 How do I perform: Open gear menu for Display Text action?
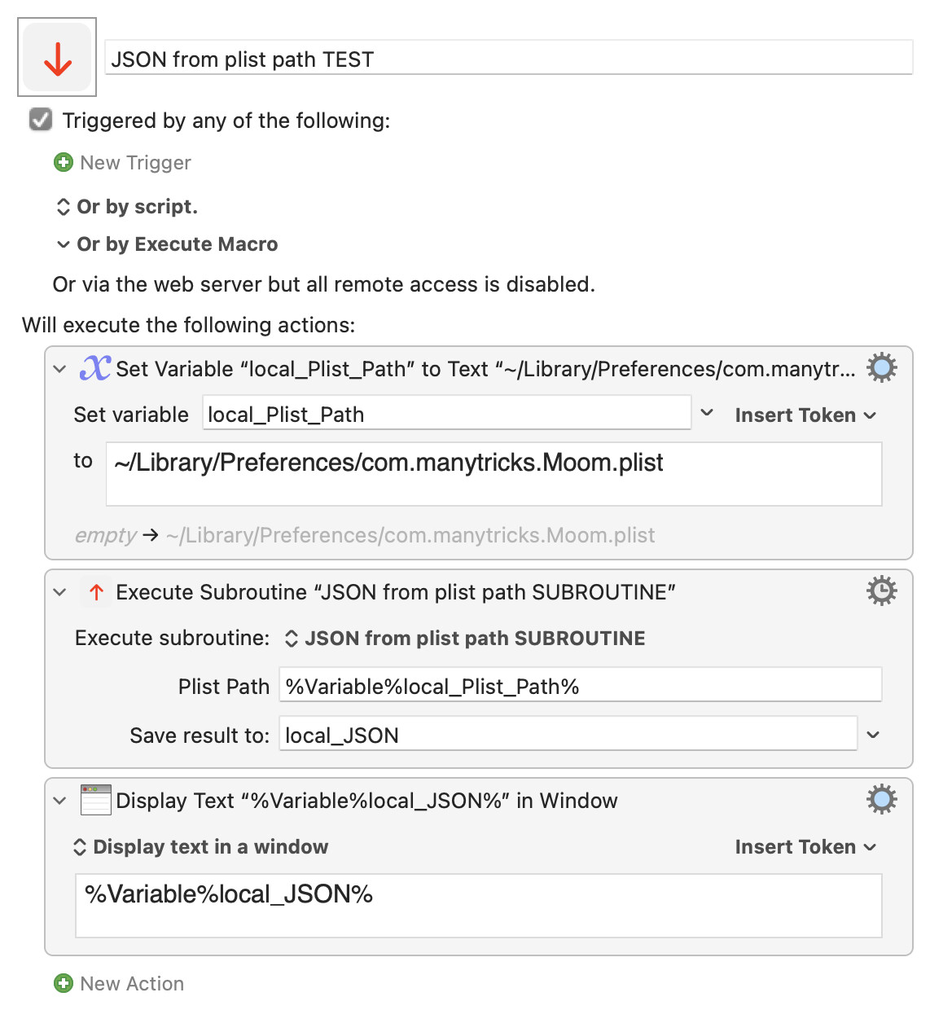tap(881, 800)
